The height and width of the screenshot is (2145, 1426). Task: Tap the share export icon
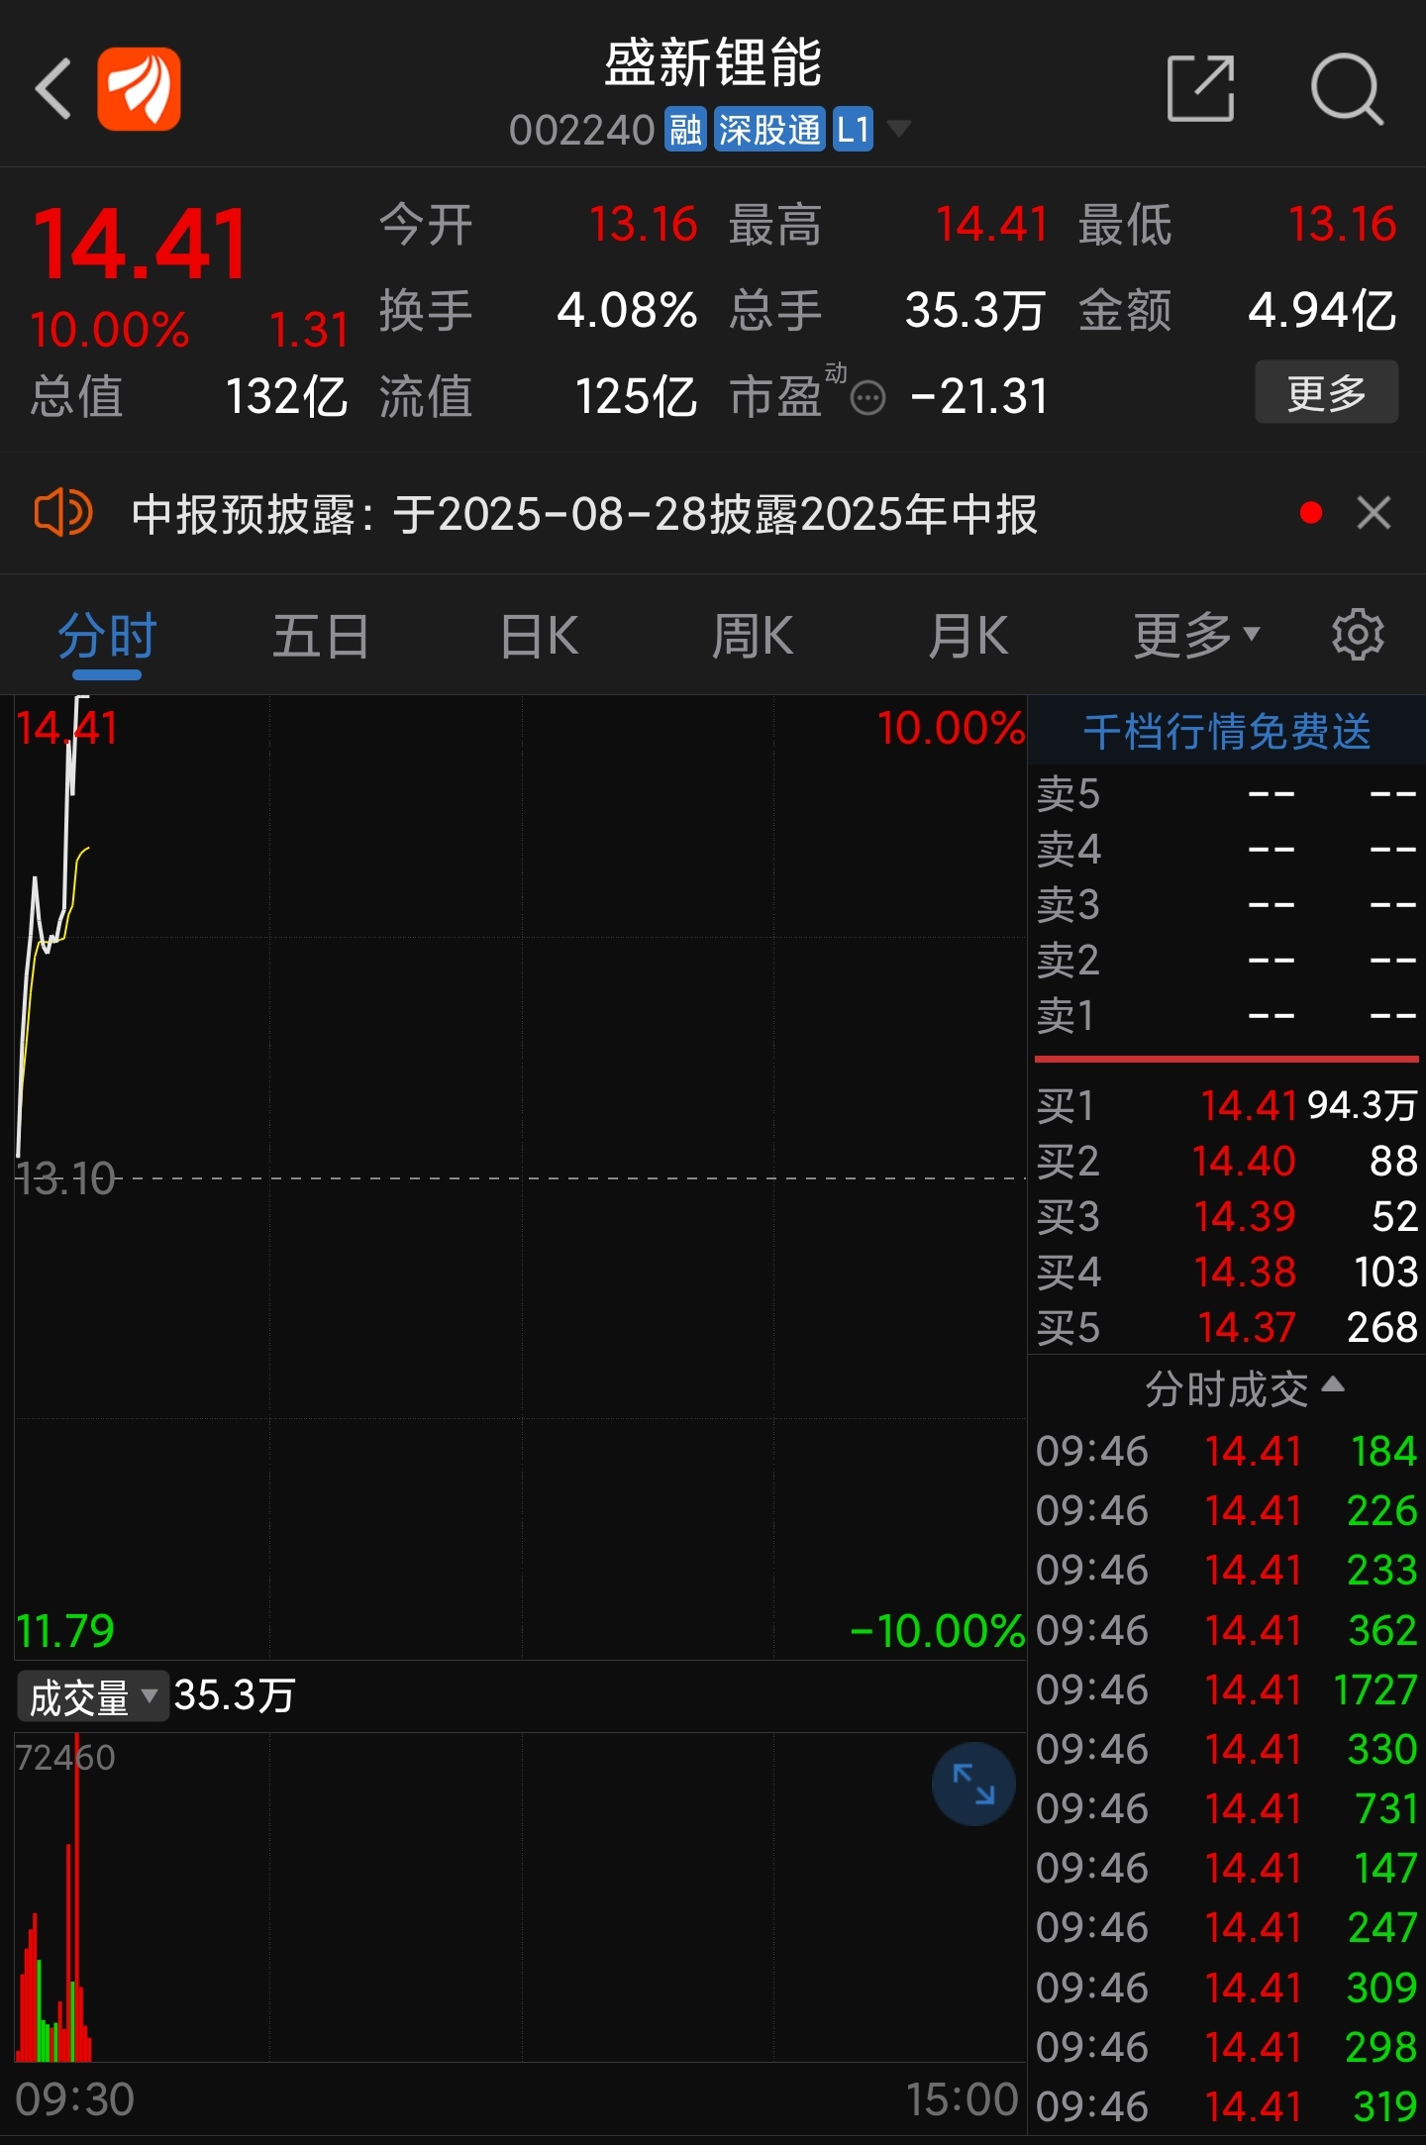pos(1201,89)
